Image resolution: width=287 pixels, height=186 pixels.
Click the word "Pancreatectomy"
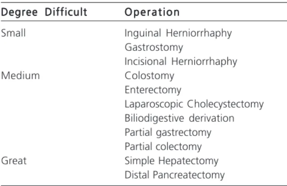(189, 175)
